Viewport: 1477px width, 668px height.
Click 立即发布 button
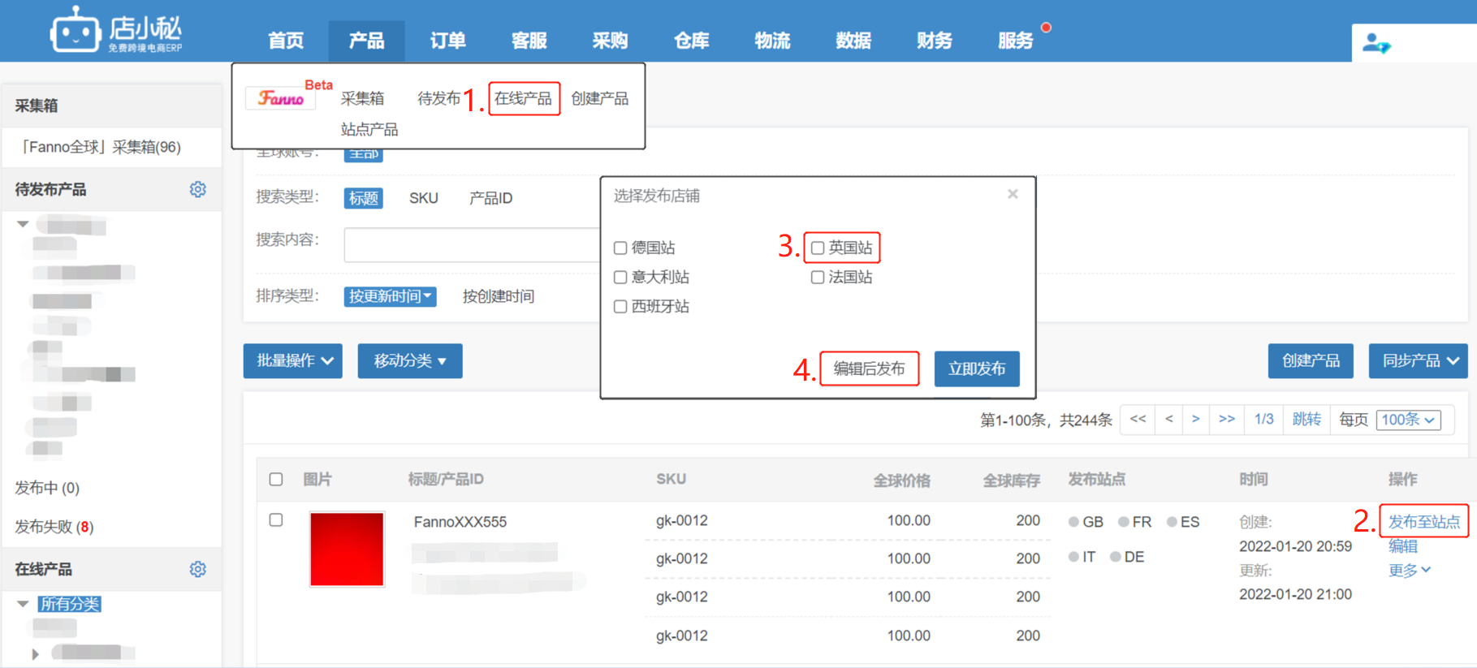pyautogui.click(x=977, y=368)
